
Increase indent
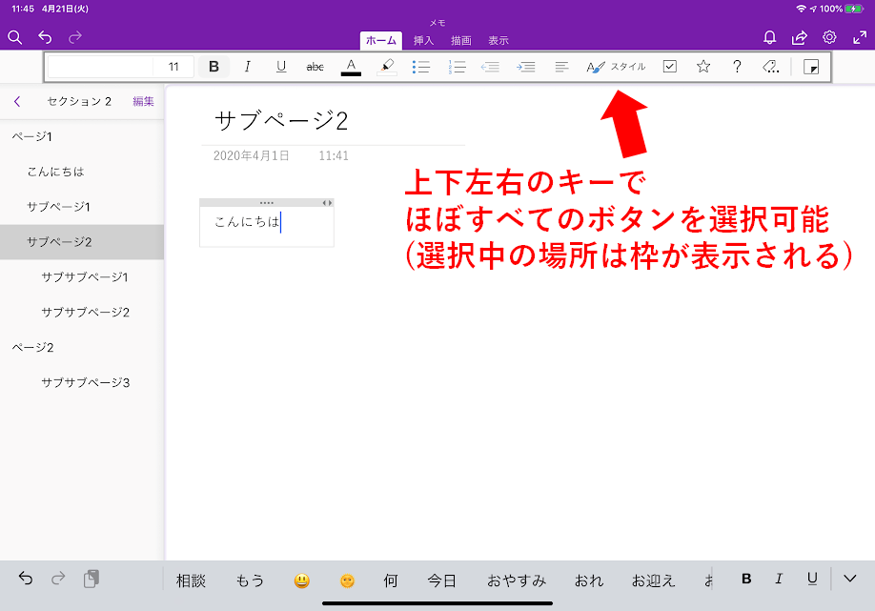pos(526,67)
